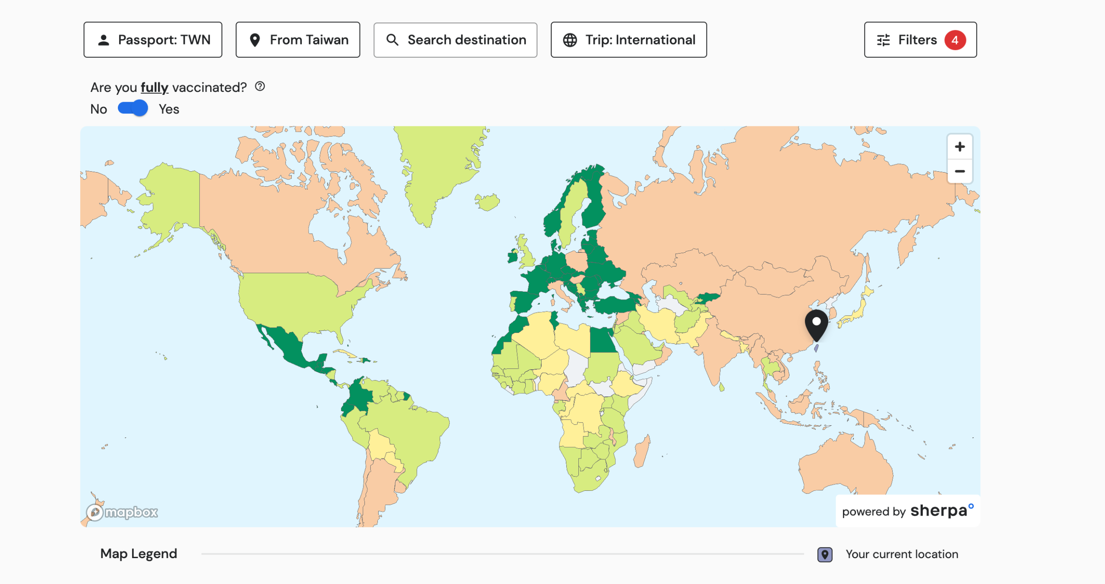Click the Search destination field
1105x584 pixels.
455,40
